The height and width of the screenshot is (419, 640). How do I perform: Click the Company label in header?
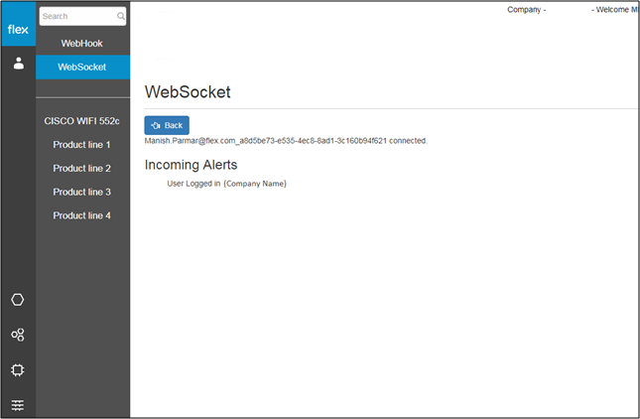point(527,9)
